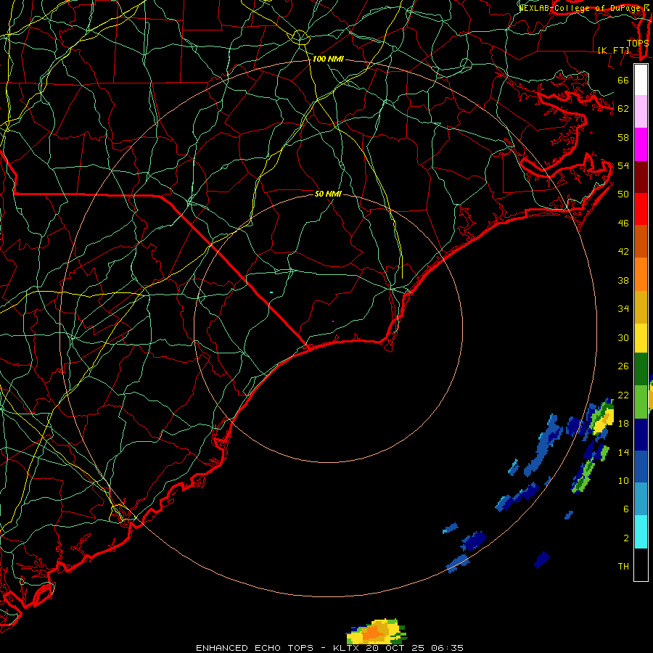
Task: Select the dark red legend swatch
Action: [x=641, y=177]
